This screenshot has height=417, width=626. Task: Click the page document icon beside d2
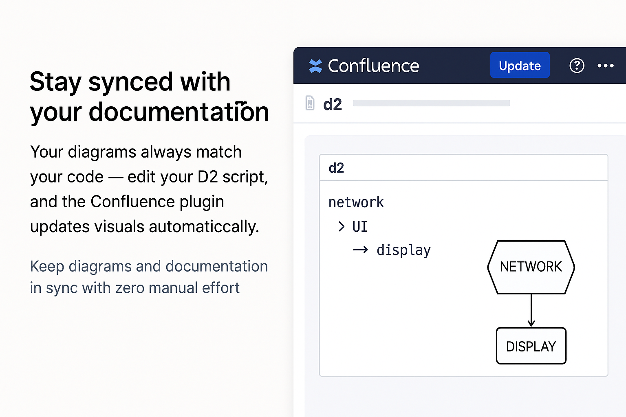[x=310, y=103]
